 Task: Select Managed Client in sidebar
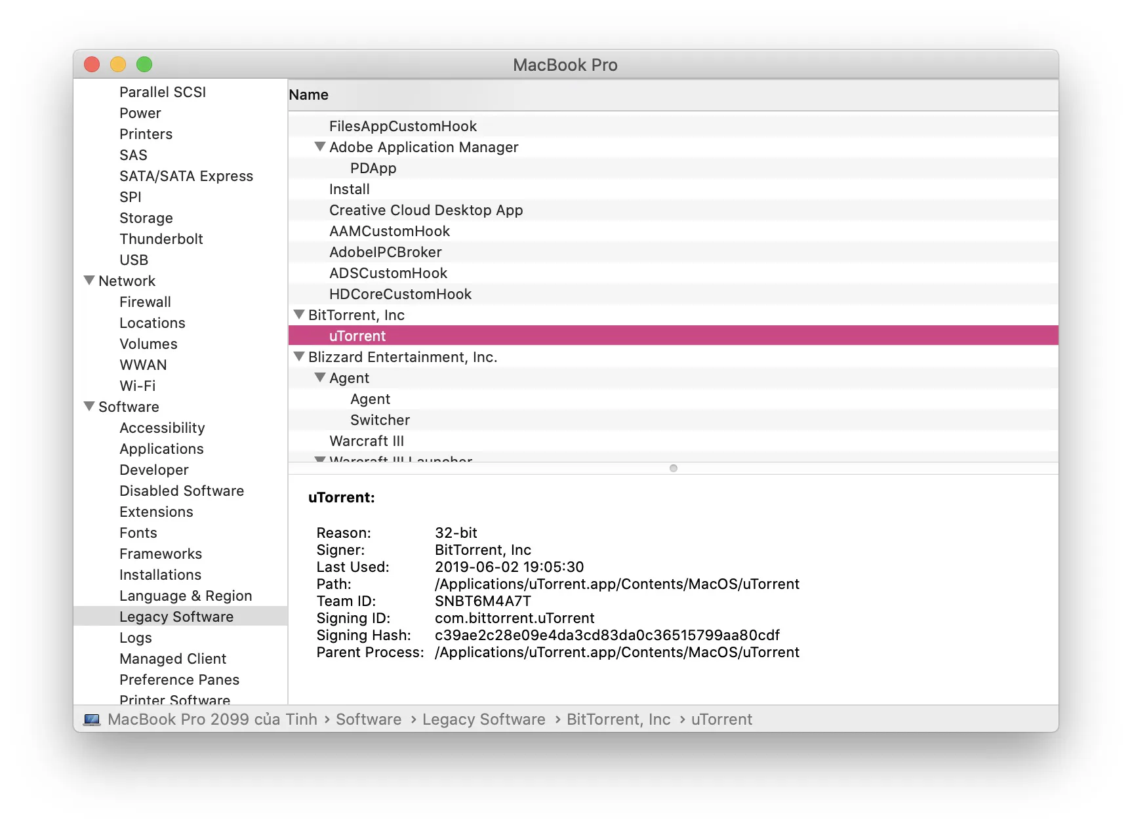[172, 658]
